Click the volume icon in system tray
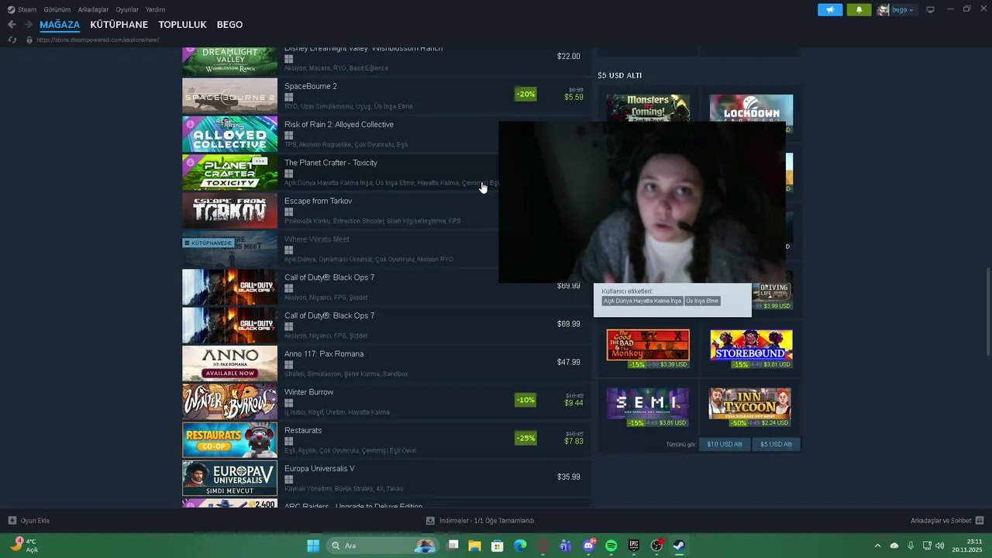The width and height of the screenshot is (992, 558). coord(940,546)
